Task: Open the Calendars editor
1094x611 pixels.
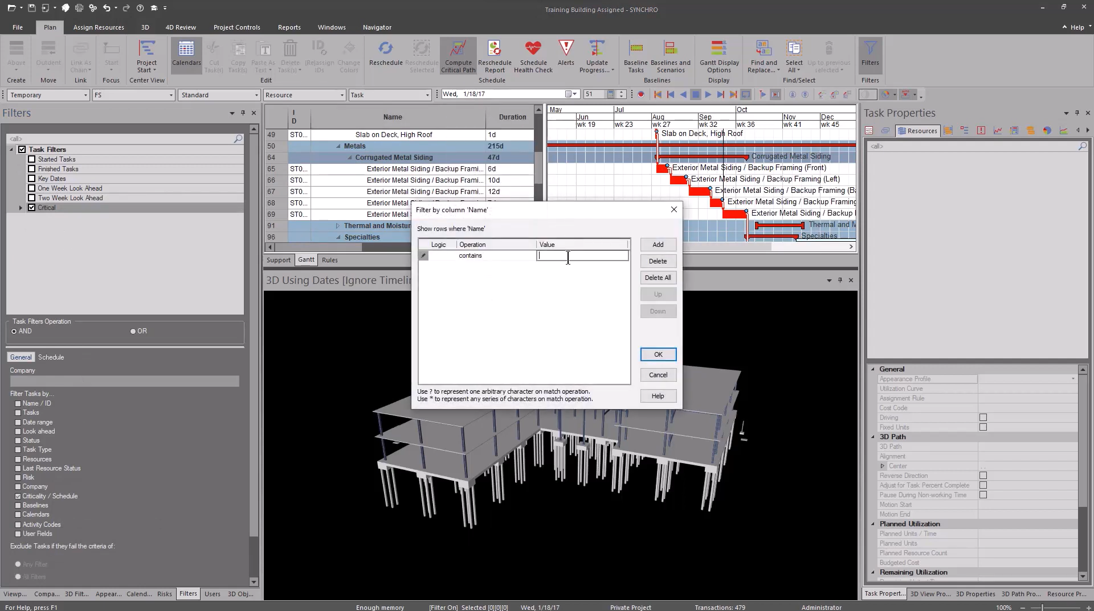Action: pyautogui.click(x=186, y=54)
